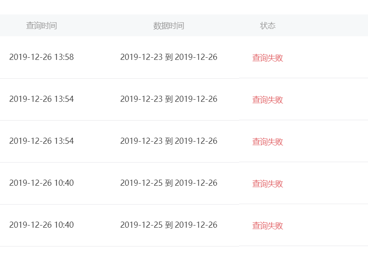
Task: Select the last 2019-12-26 10:40 query time
Action: coord(41,225)
